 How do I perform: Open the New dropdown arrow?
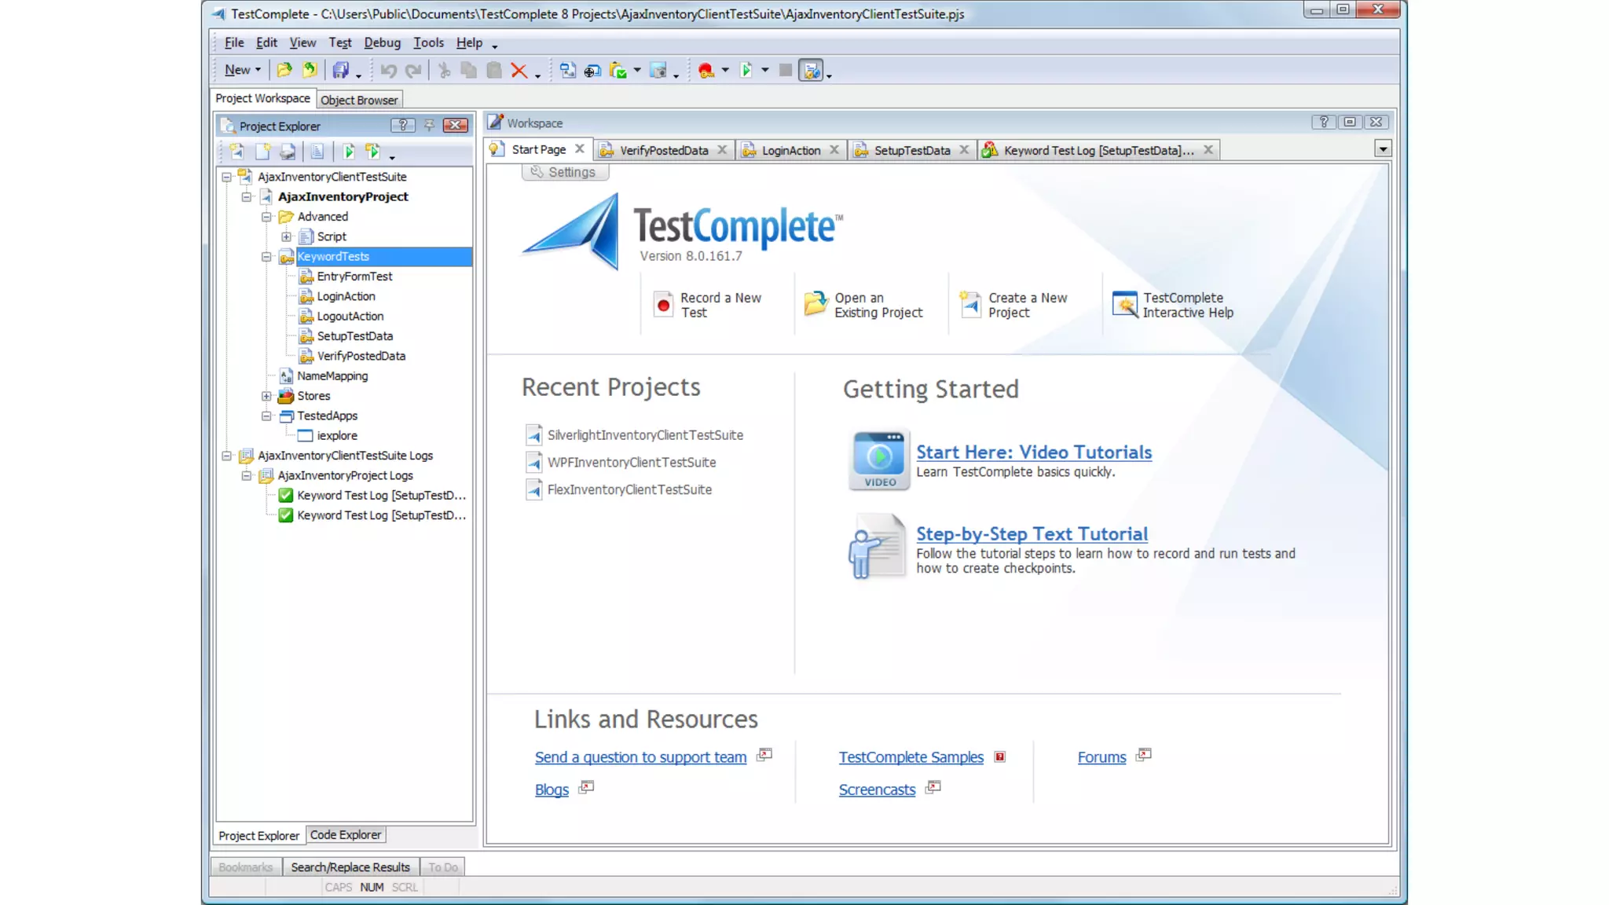coord(258,70)
